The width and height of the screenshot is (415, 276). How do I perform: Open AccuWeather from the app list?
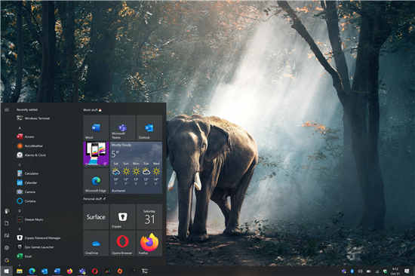click(29, 146)
